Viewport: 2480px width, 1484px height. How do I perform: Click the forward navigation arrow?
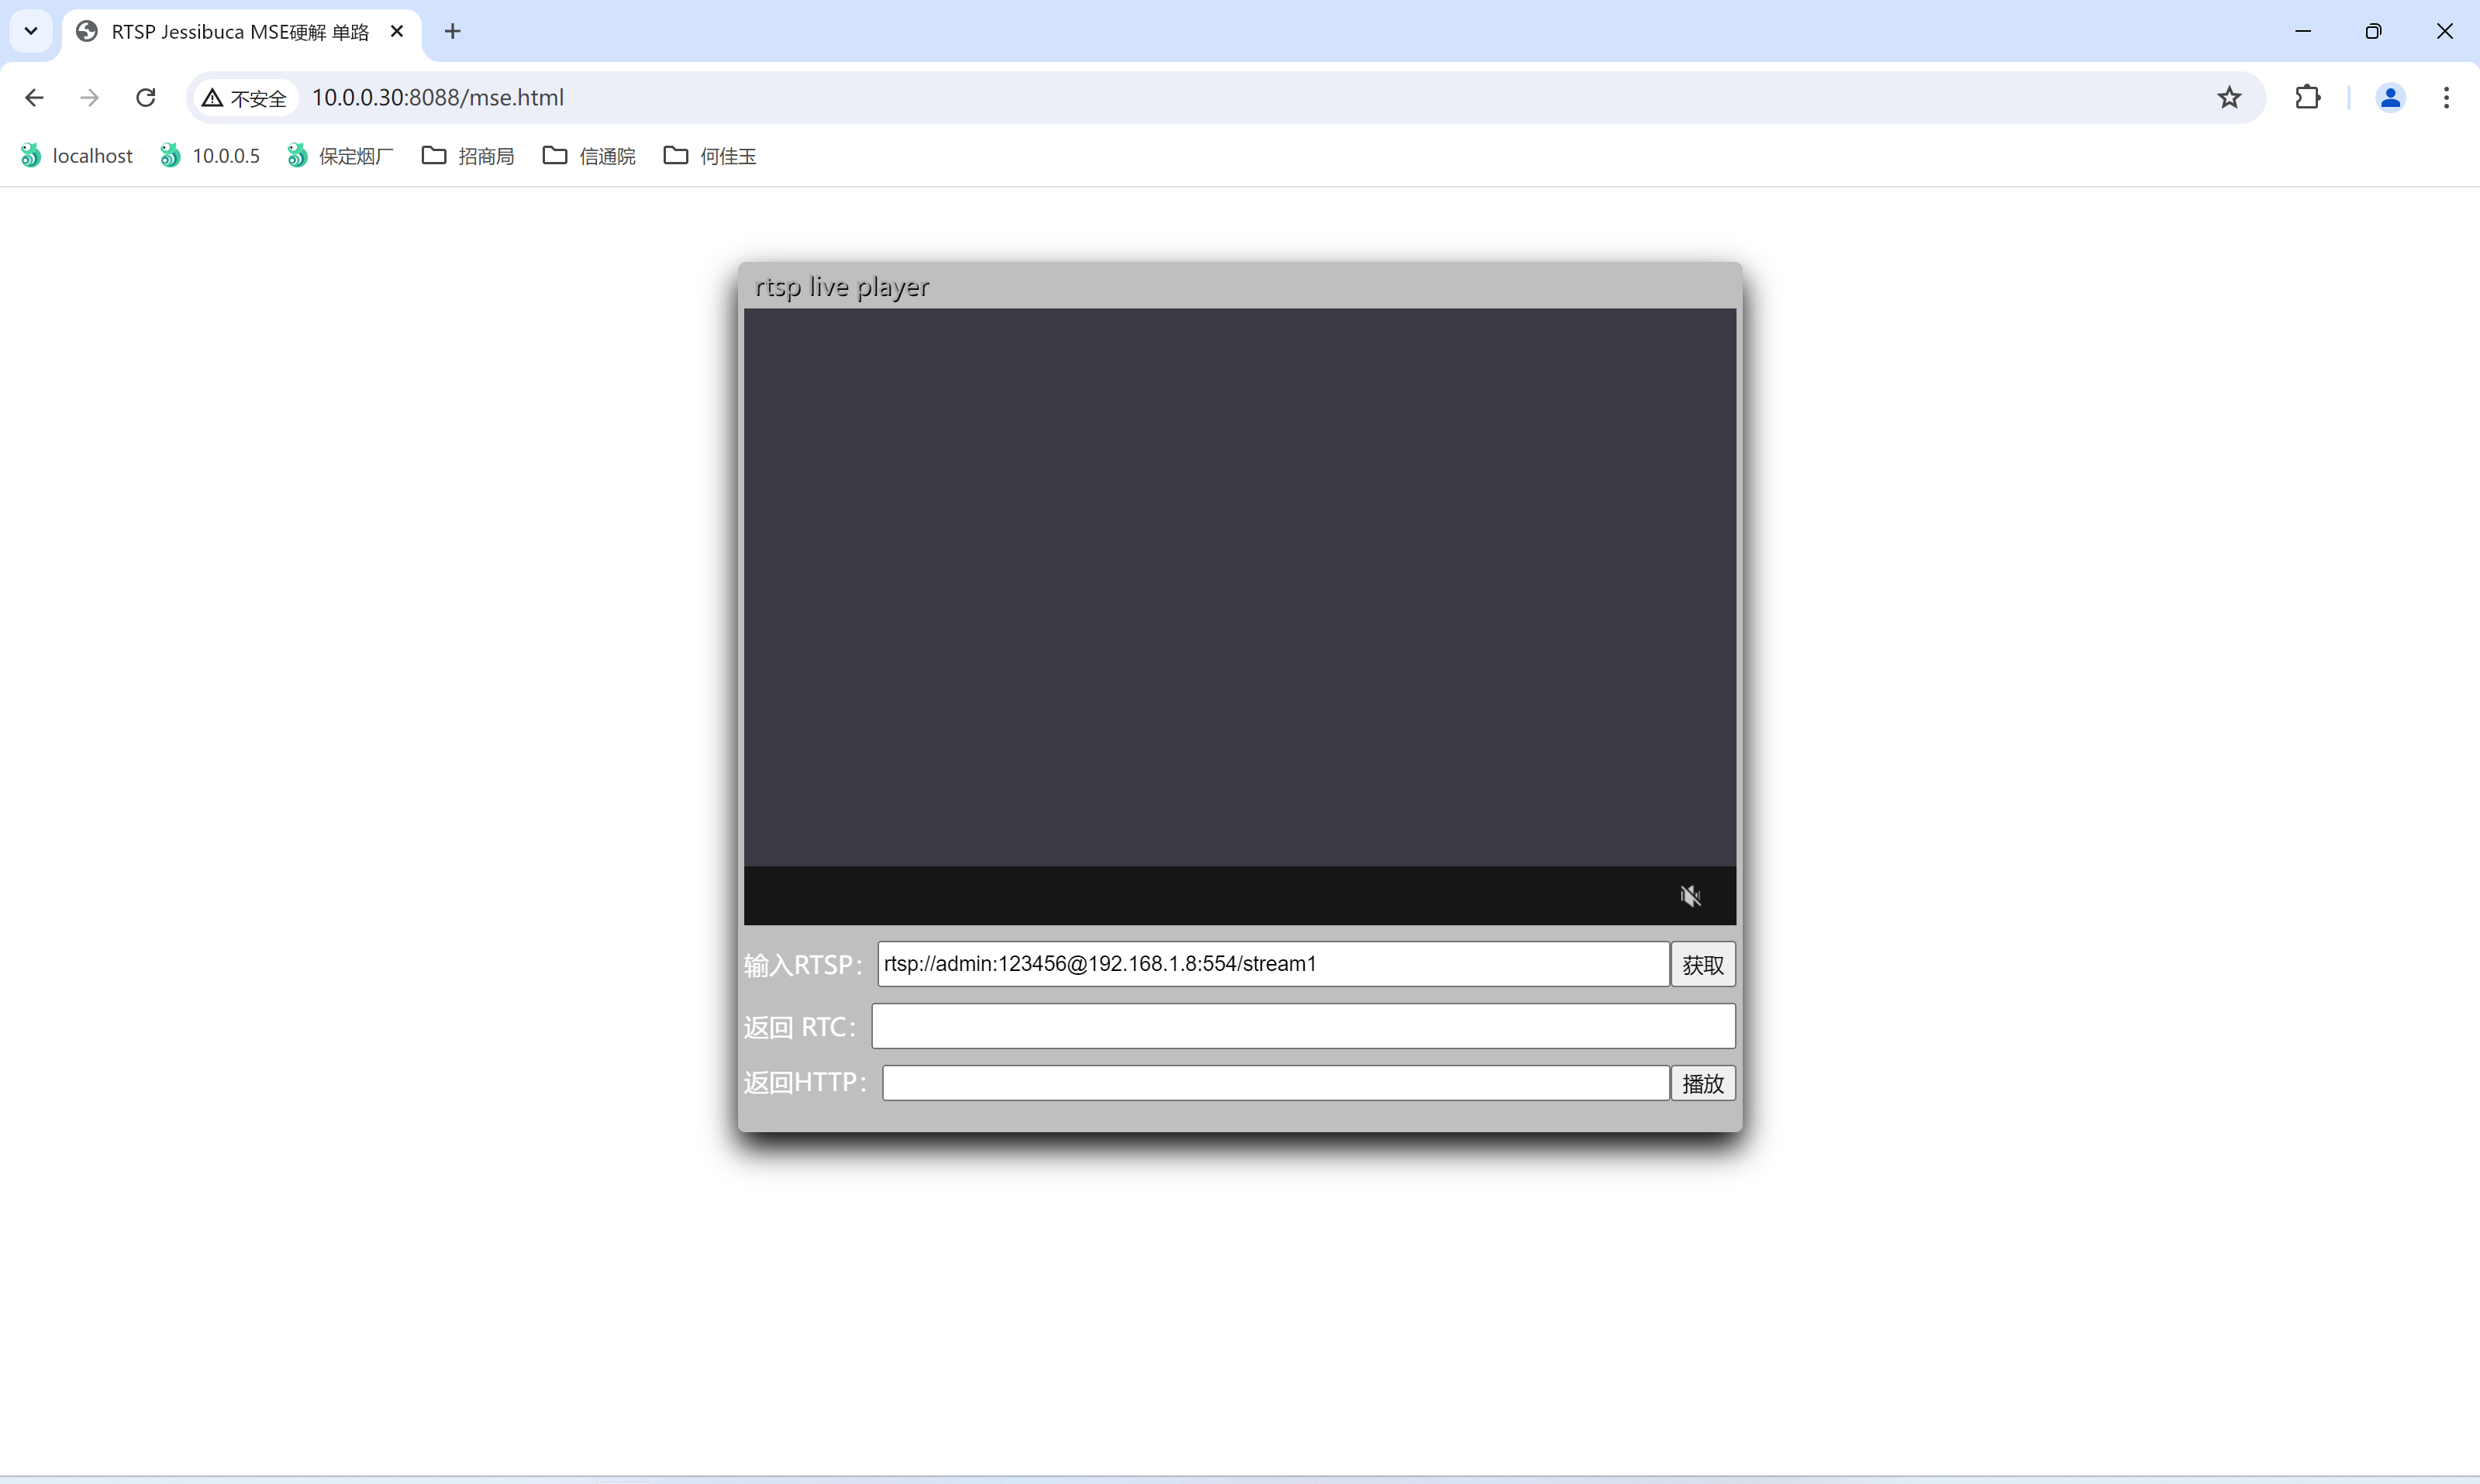click(x=90, y=97)
